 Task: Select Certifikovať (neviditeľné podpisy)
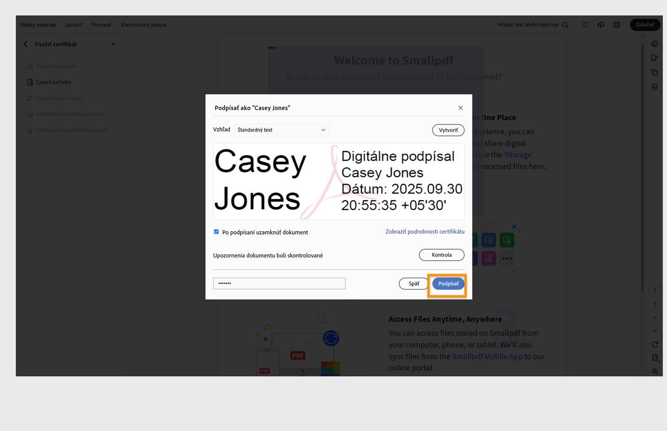tap(68, 130)
